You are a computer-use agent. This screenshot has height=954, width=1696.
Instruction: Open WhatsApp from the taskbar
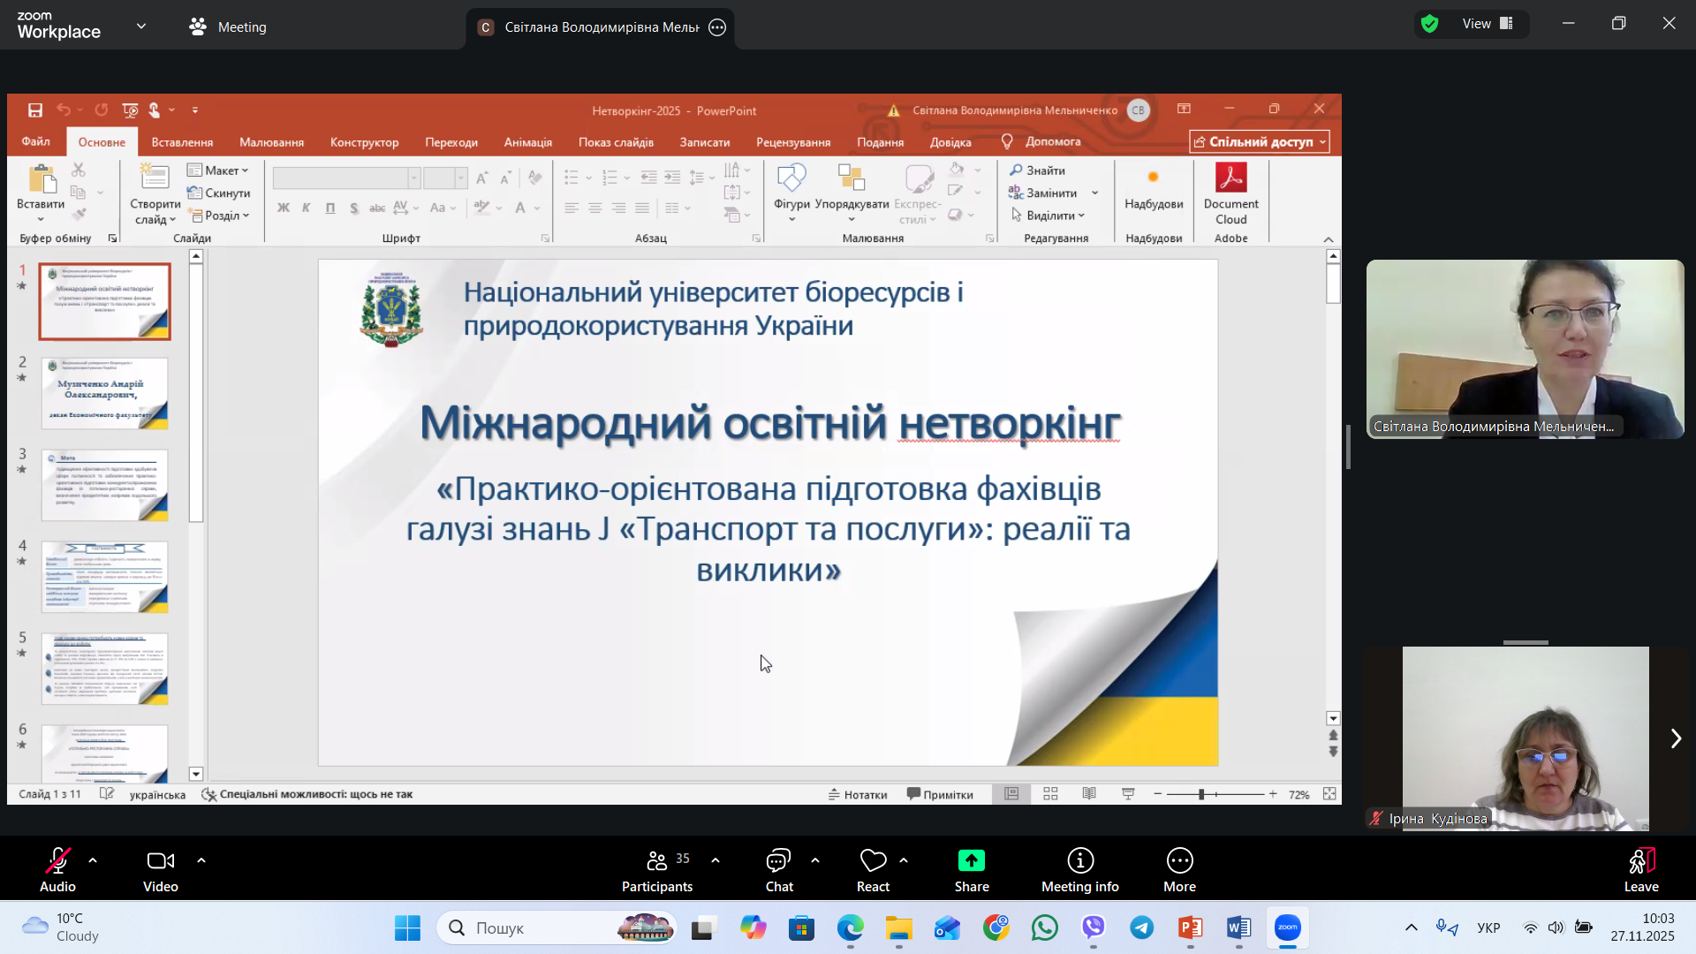pos(1045,927)
